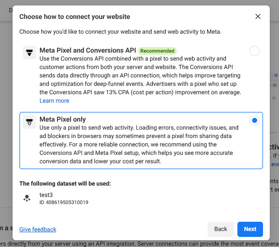Screen dimensions: 279x247
Task: Close the connect your website dialog
Action: pyautogui.click(x=258, y=17)
